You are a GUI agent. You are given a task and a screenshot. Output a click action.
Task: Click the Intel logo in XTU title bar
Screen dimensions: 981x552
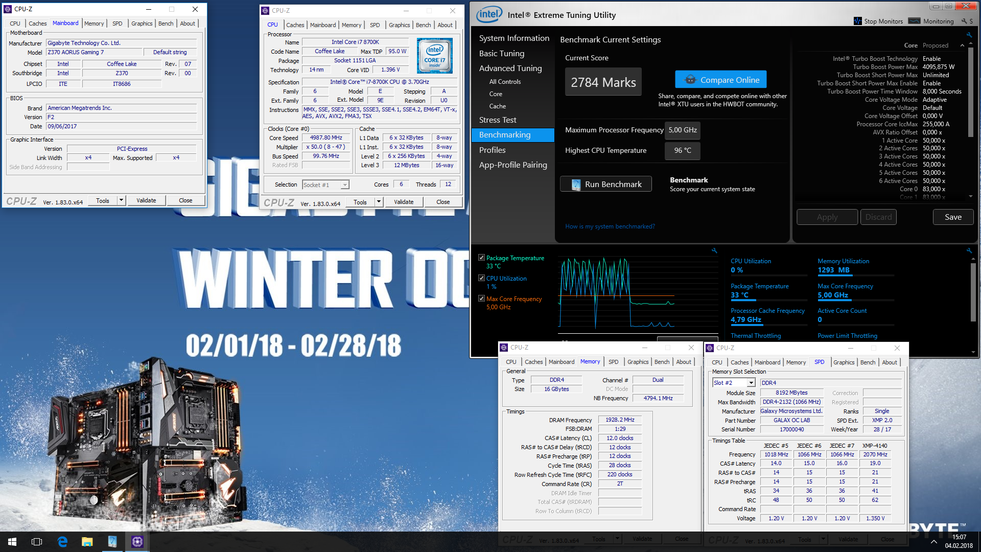(x=489, y=15)
